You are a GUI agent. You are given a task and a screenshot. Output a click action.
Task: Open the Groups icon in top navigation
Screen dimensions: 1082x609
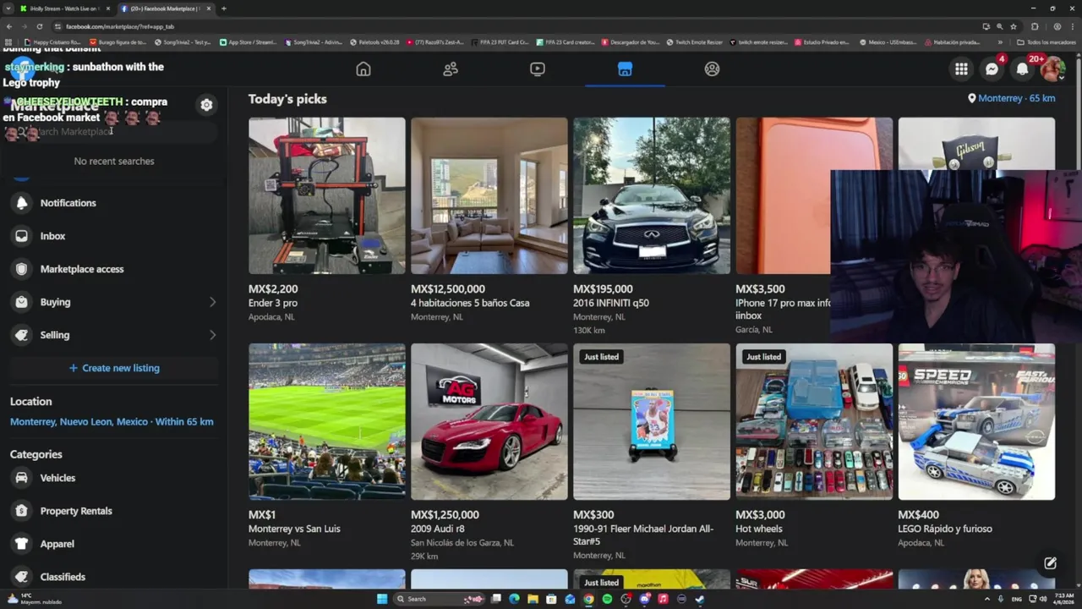pos(712,69)
